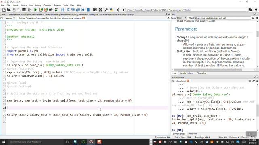Image resolution: width=259 pixels, height=145 pixels.
Task: Browse working directory folder icon
Action: pos(251,10)
